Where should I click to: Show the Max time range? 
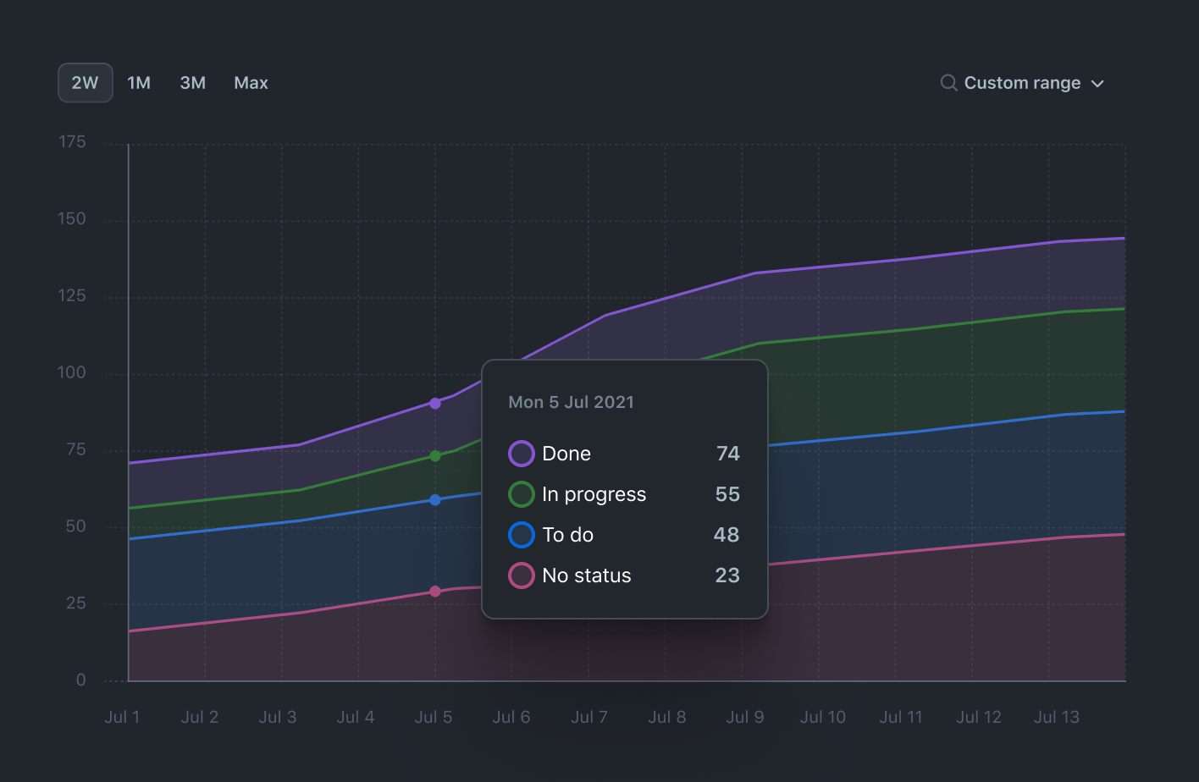tap(251, 83)
